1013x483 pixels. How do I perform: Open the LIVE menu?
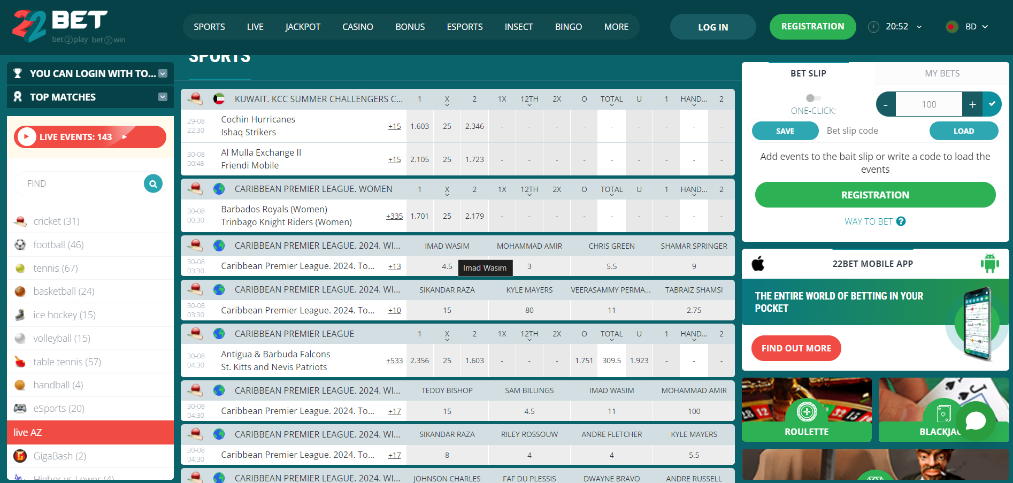(255, 27)
